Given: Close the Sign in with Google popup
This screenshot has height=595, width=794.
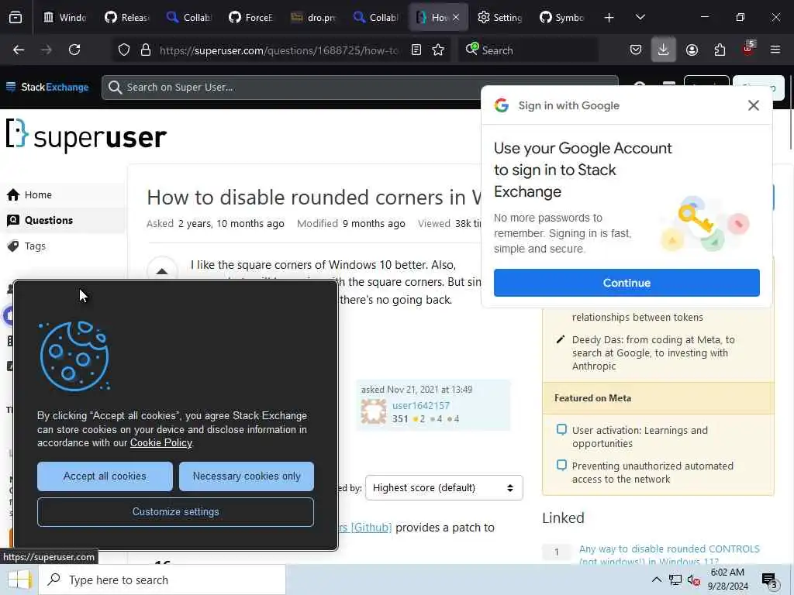Looking at the screenshot, I should point(754,105).
